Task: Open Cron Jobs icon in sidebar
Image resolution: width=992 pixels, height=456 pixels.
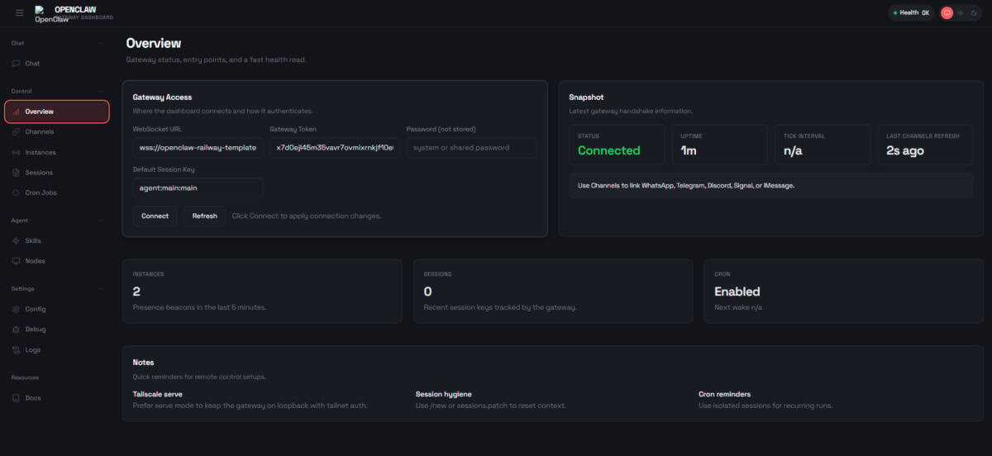Action: pos(17,193)
